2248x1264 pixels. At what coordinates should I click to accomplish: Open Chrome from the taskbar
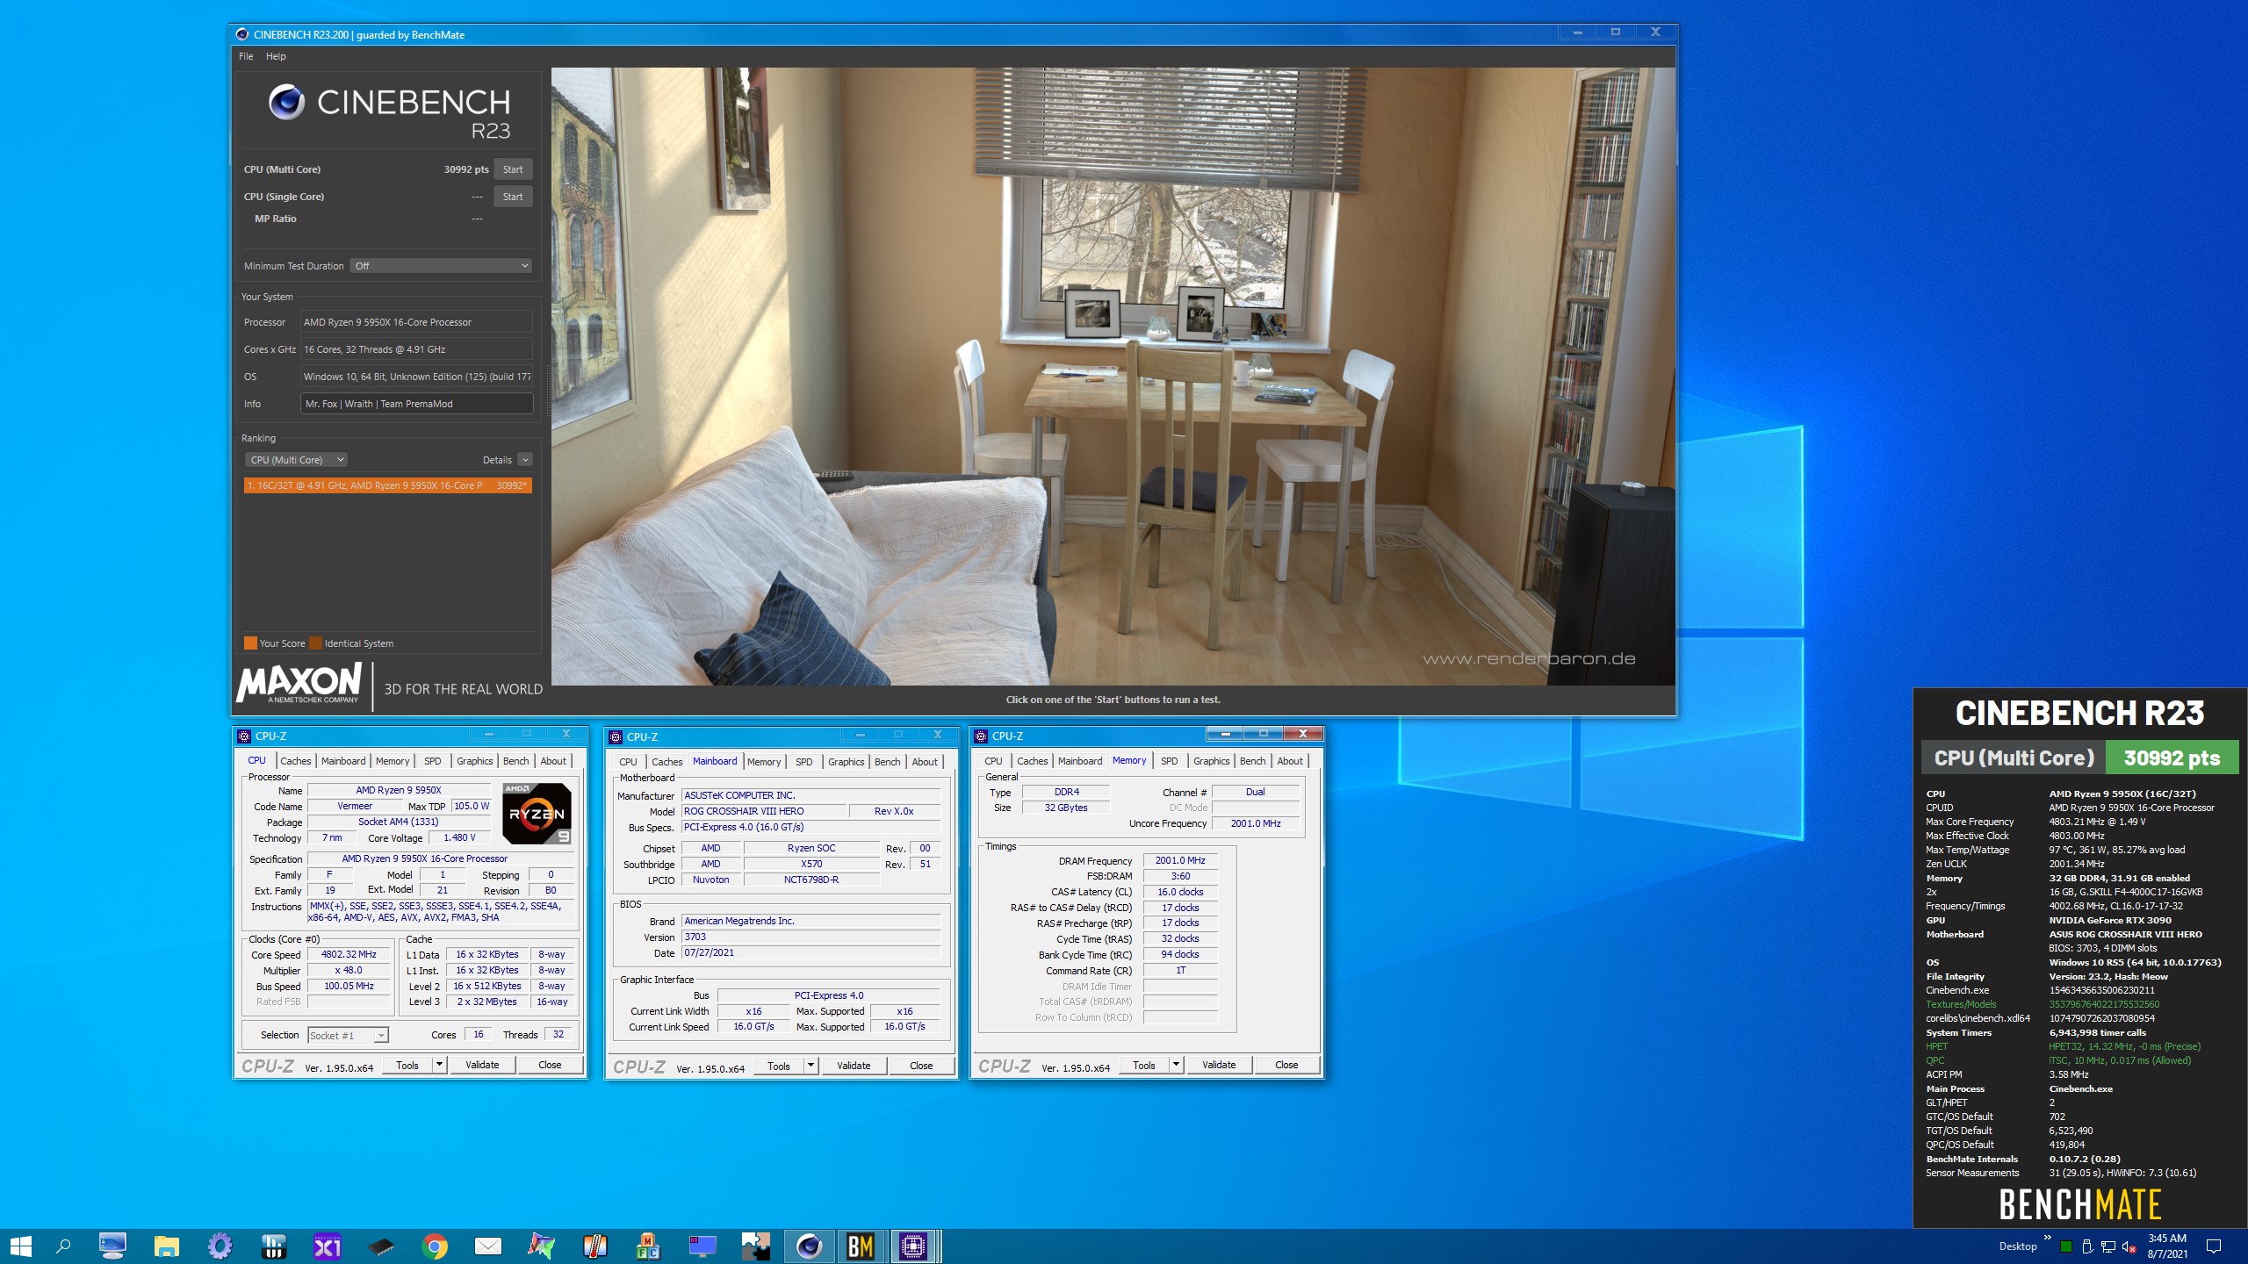tap(434, 1246)
